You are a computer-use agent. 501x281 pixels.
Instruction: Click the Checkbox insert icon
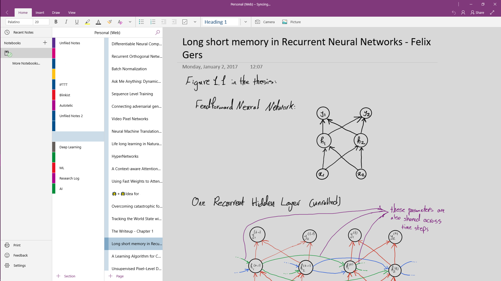pyautogui.click(x=185, y=22)
